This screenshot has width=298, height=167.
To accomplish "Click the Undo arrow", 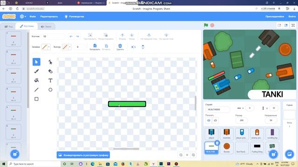I will pos(71,36).
